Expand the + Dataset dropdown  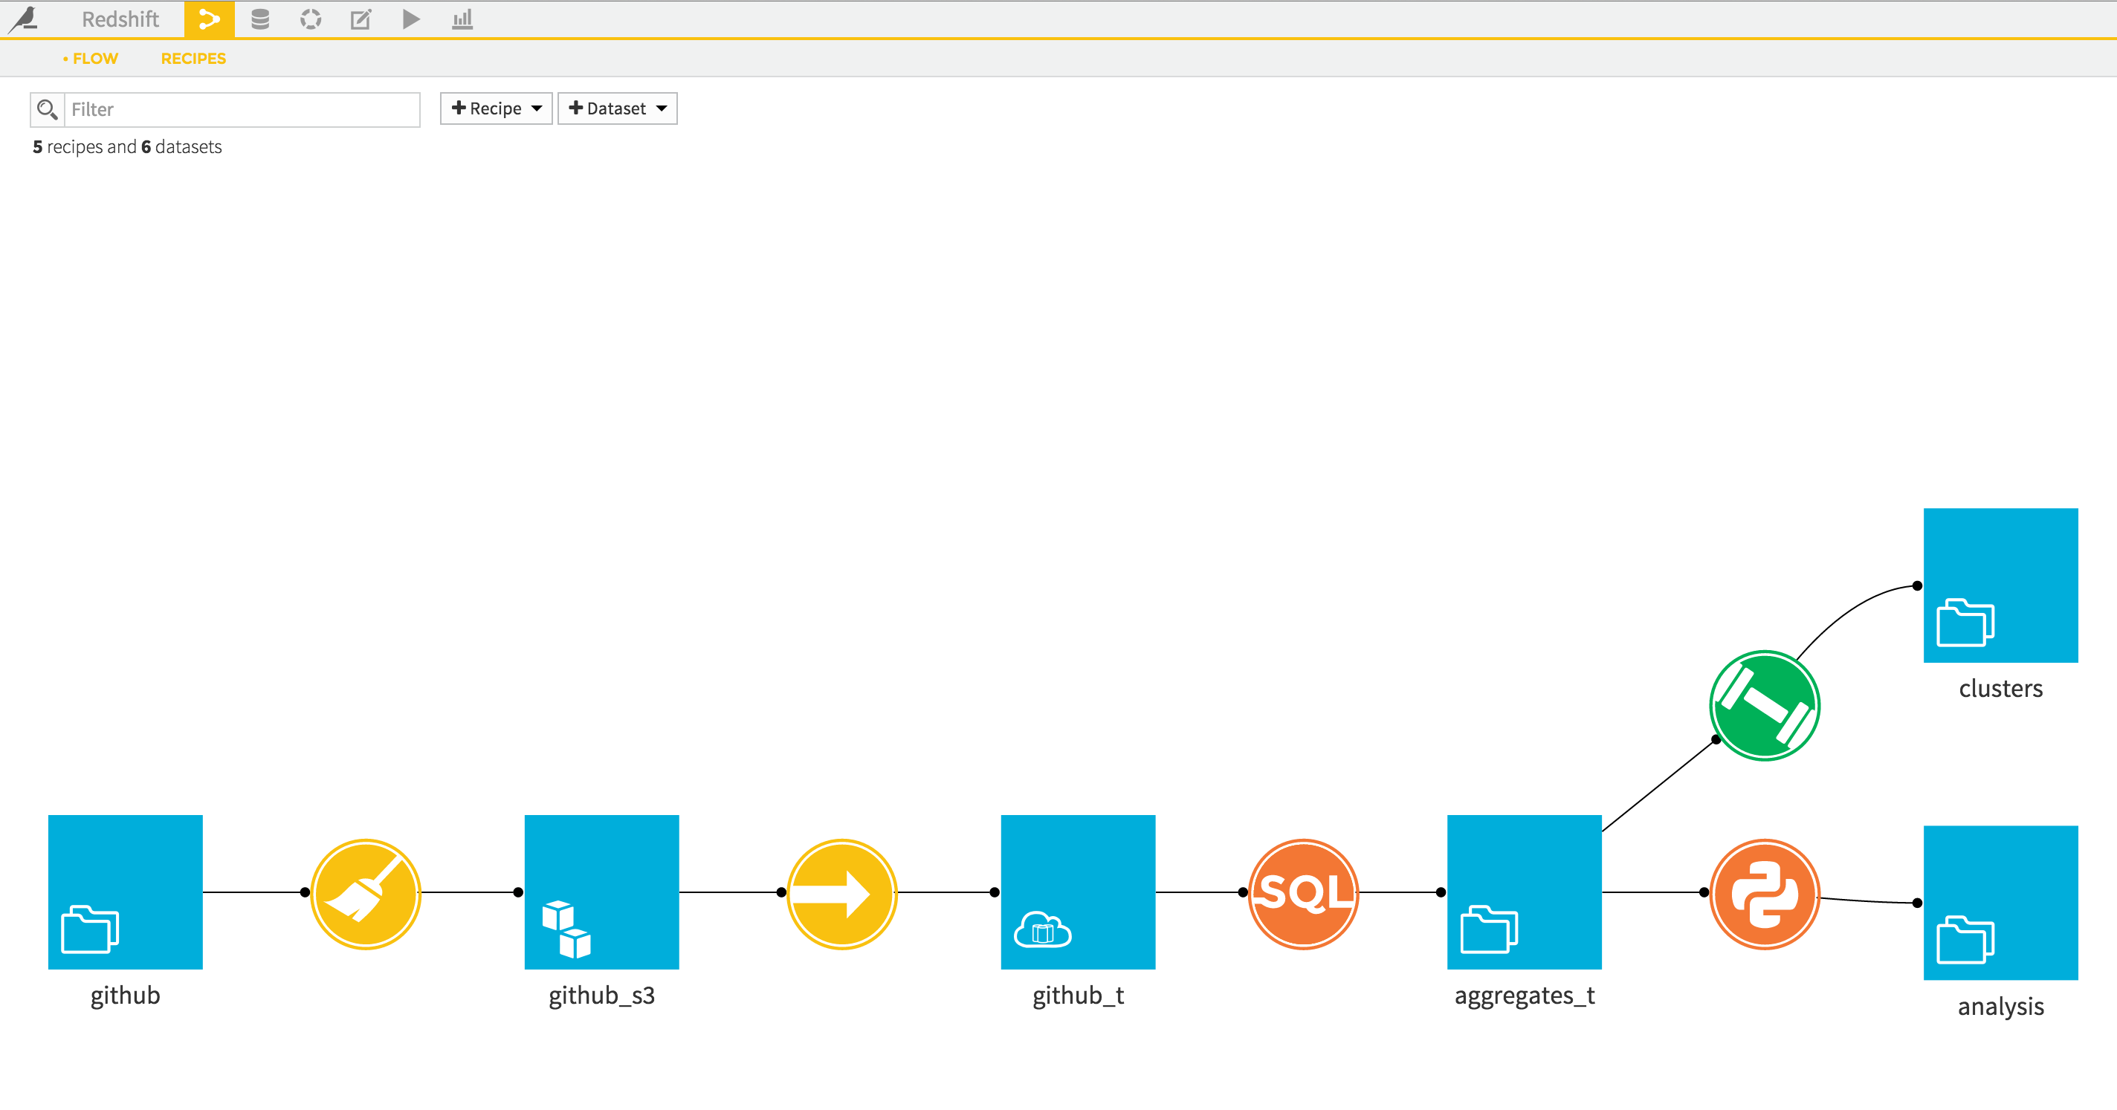617,108
